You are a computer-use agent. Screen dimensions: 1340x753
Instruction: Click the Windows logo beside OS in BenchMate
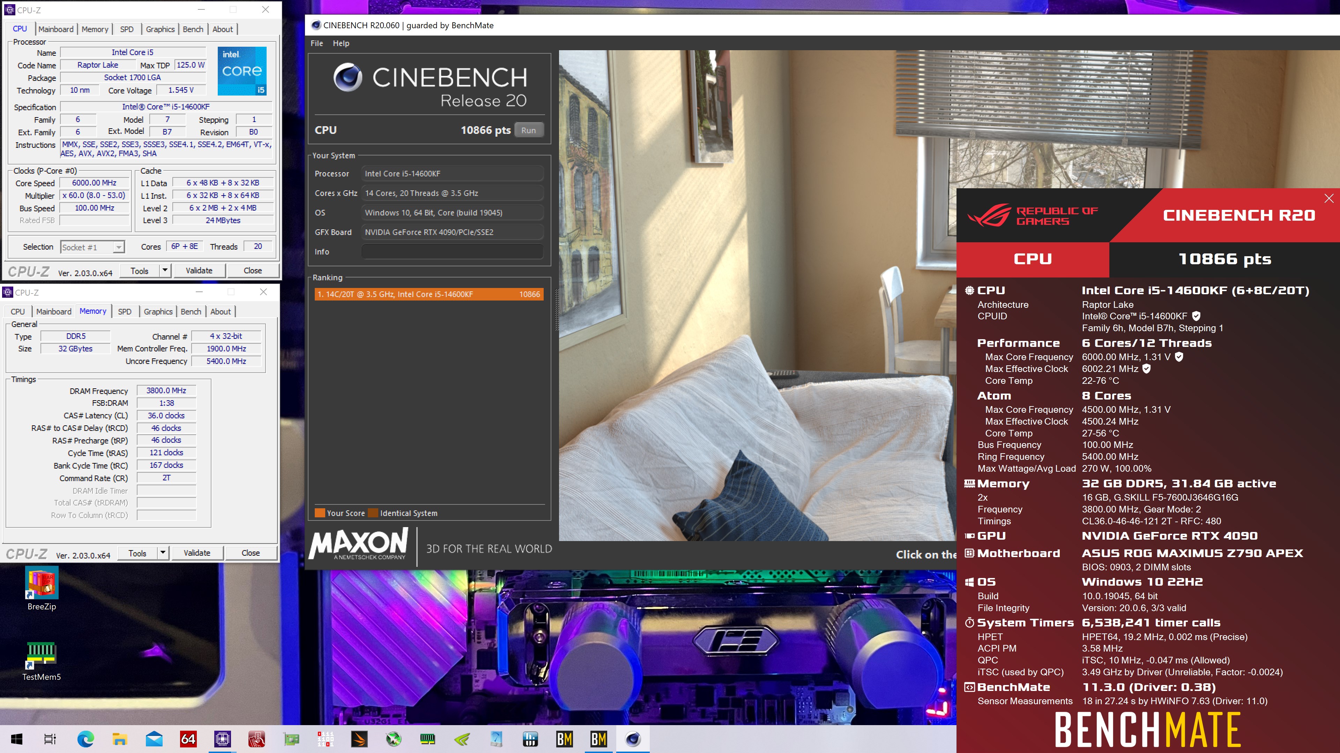click(970, 582)
